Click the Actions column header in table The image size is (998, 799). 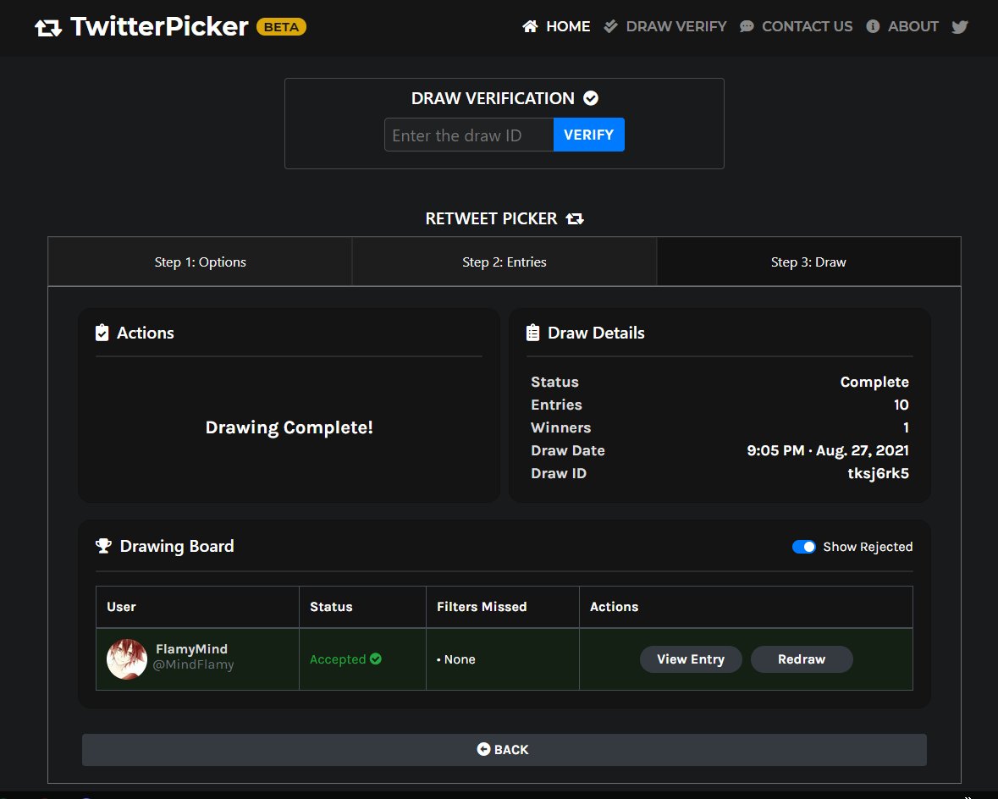(614, 606)
